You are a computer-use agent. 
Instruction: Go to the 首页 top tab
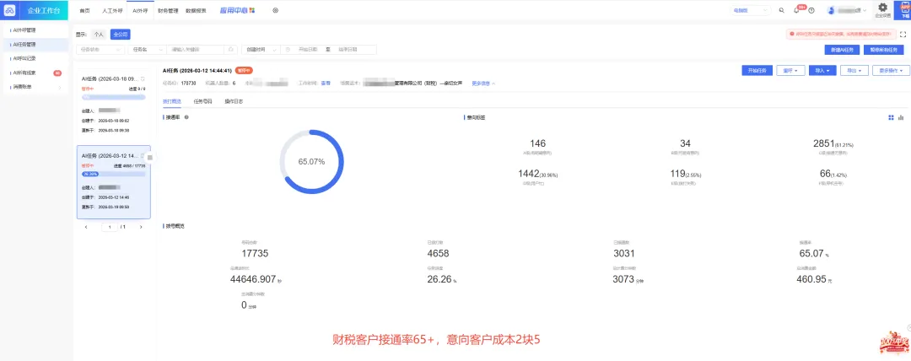pyautogui.click(x=85, y=10)
